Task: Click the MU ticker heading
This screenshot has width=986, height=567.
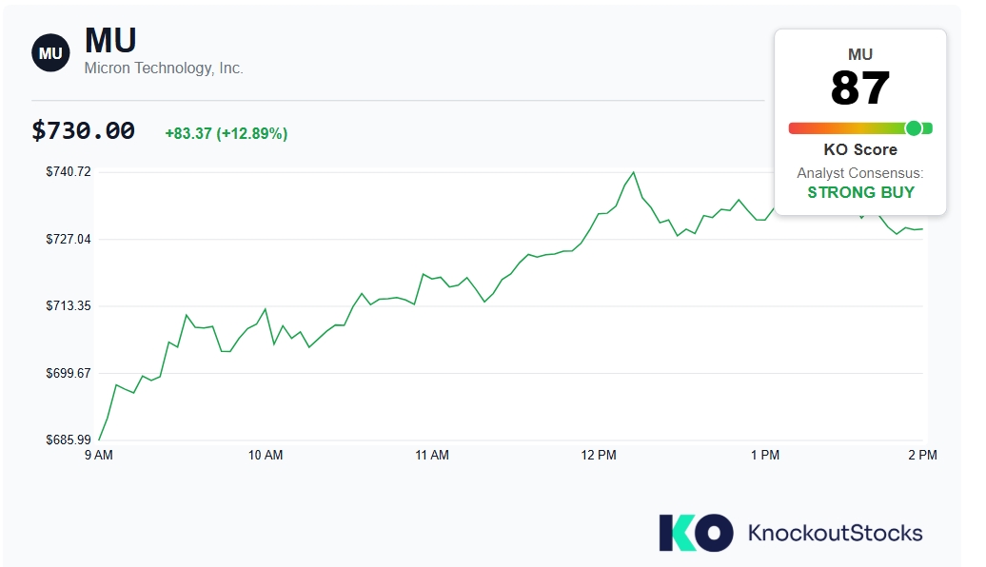Action: [x=110, y=40]
